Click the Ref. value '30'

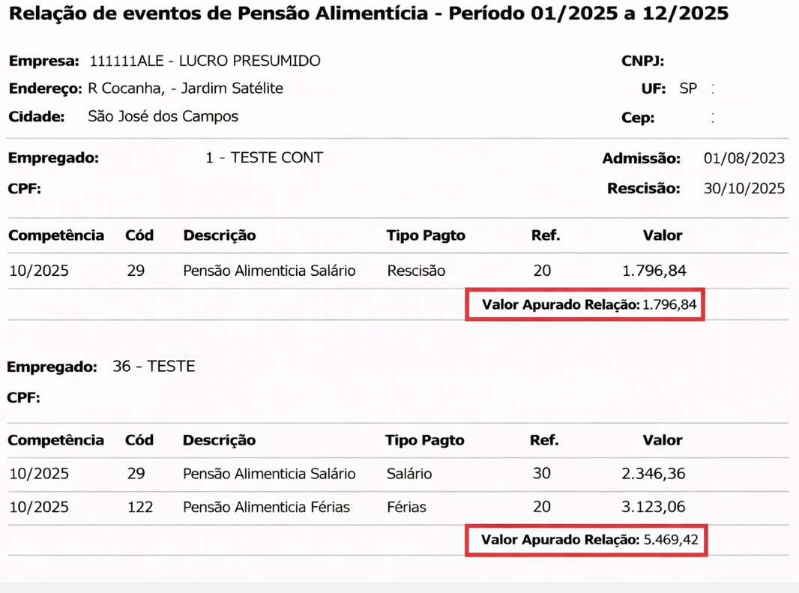542,473
